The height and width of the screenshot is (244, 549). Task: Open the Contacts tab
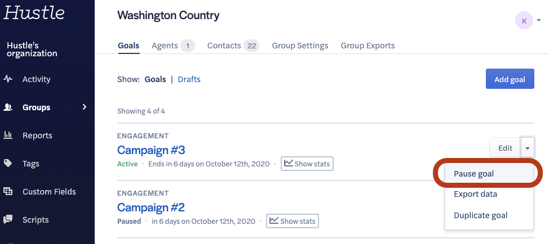[233, 46]
